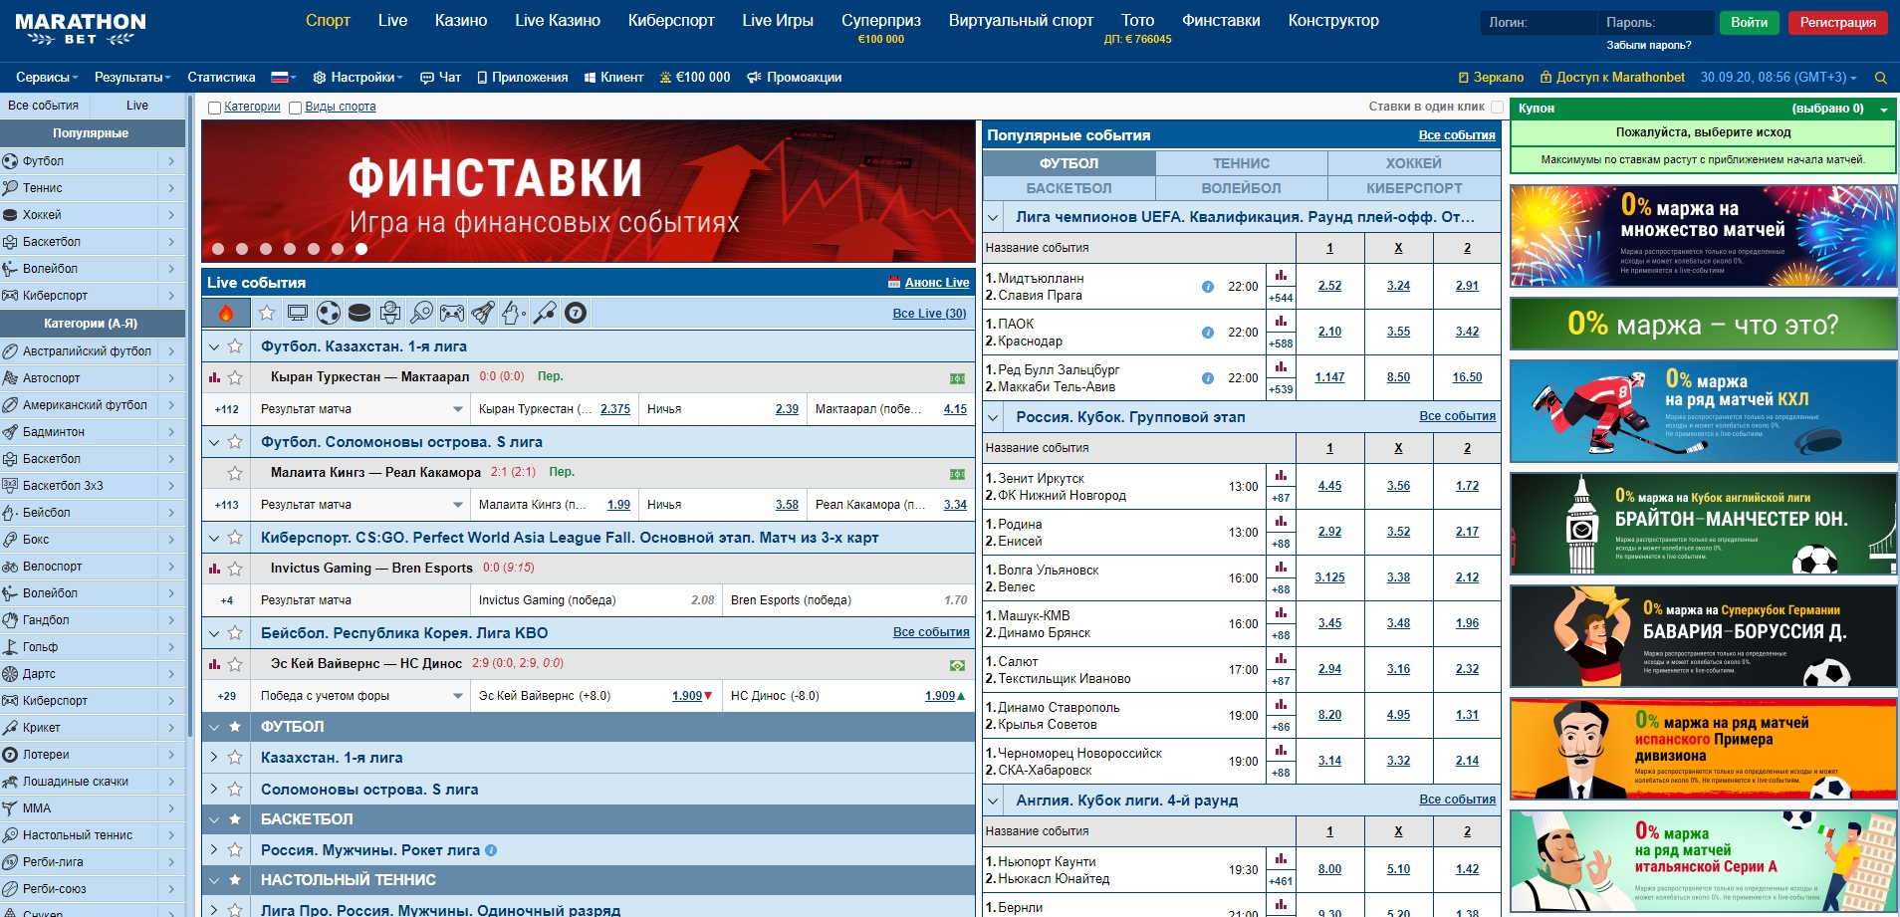This screenshot has width=1900, height=917.
Task: Favorite the CS:GO Perfect World league
Action: 235,538
